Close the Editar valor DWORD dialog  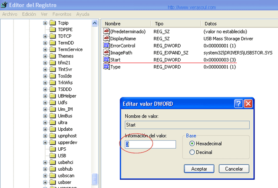pos(248,104)
